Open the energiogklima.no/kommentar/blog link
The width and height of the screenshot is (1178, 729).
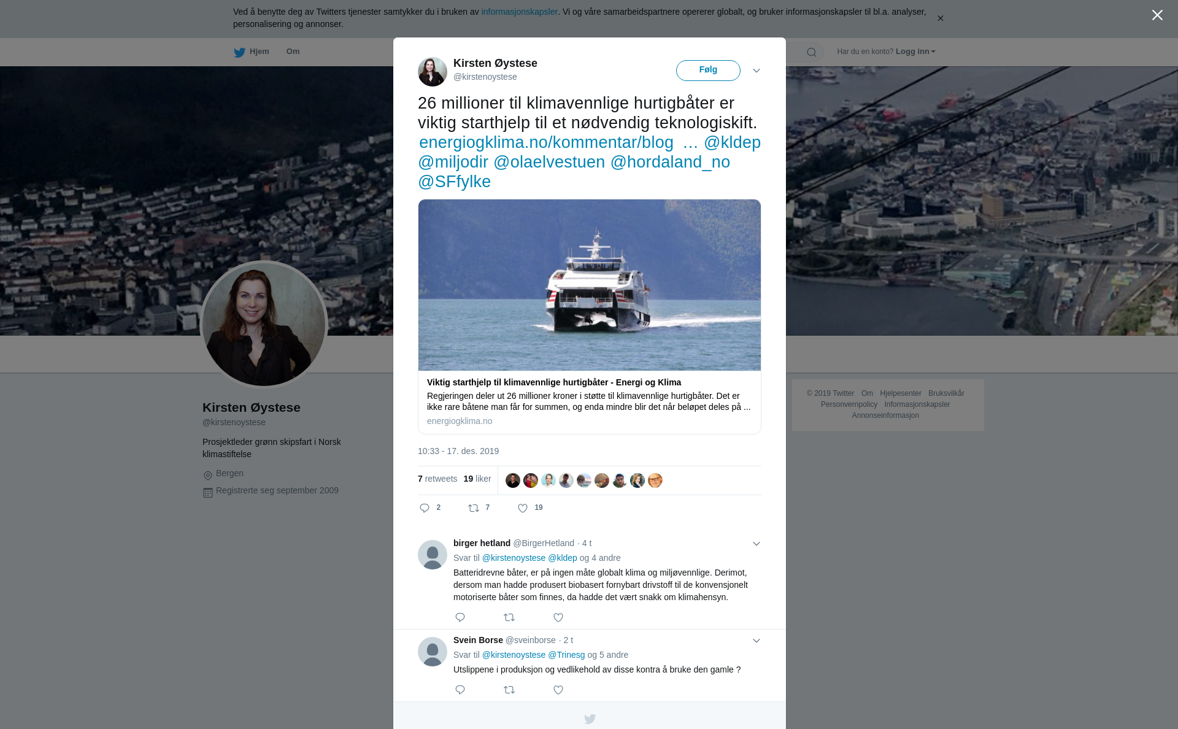pyautogui.click(x=546, y=142)
